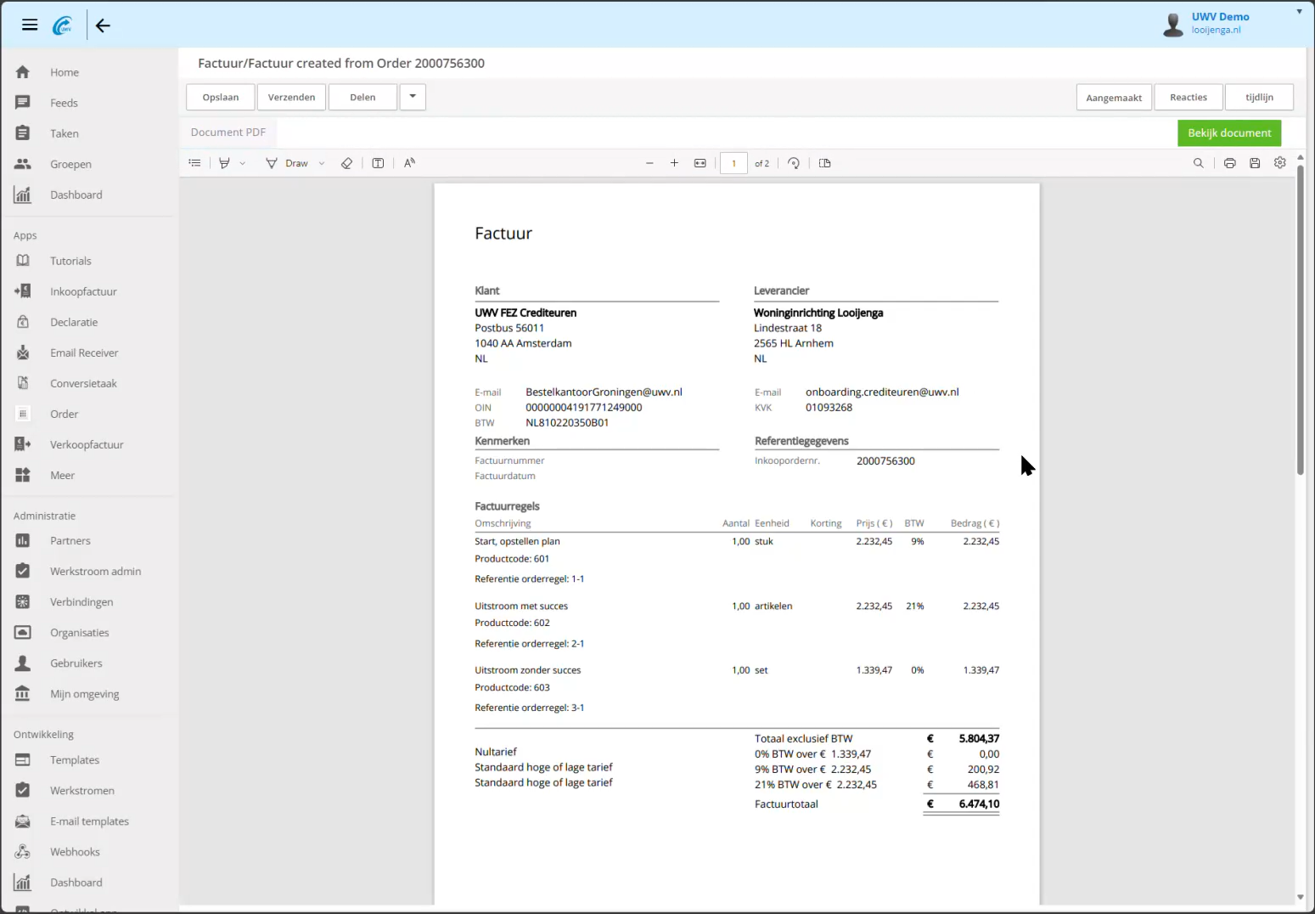Print the PDF document
Viewport: 1315px width, 914px height.
1229,163
